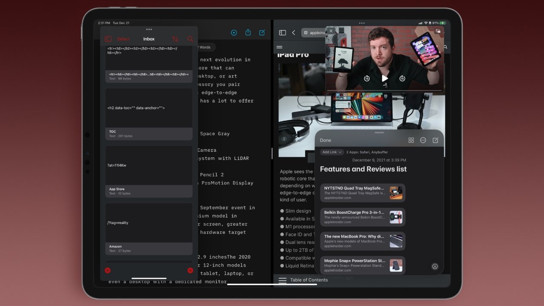The image size is (544, 306).
Task: Tap the Safari window multitasking dots
Action: click(x=362, y=23)
